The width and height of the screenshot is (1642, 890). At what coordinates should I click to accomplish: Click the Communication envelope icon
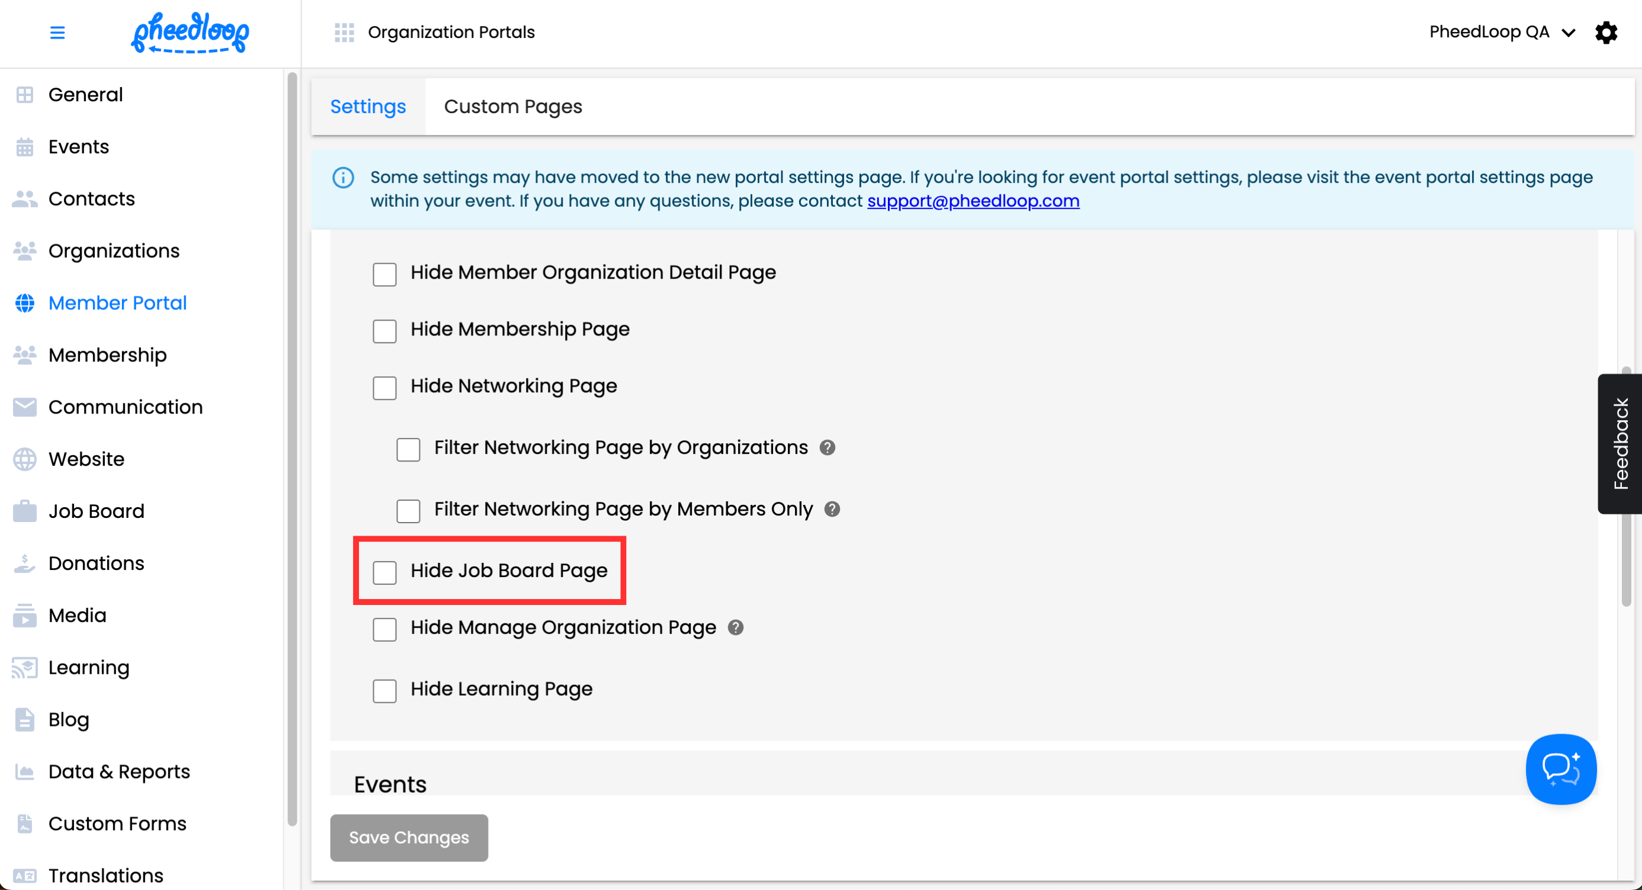(x=25, y=406)
